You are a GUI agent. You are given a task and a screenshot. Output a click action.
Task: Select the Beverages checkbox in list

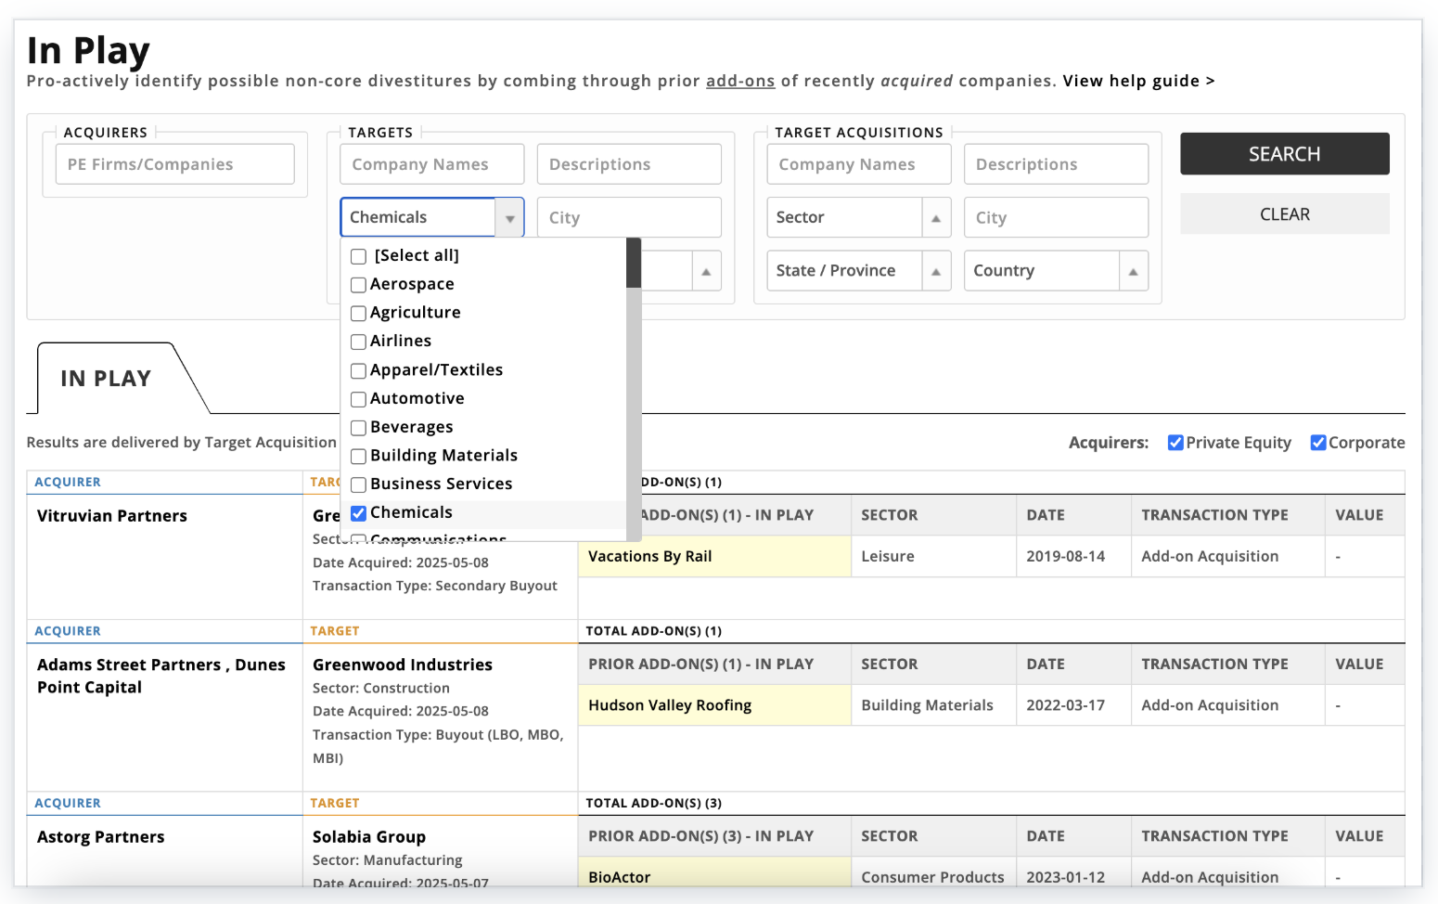pyautogui.click(x=359, y=428)
